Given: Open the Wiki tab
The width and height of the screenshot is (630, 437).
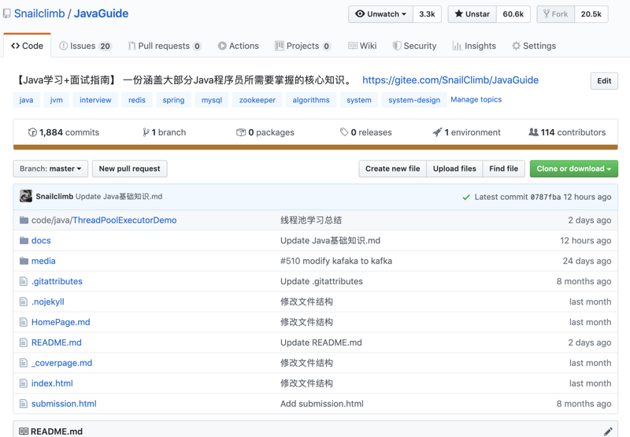Looking at the screenshot, I should click(x=362, y=46).
